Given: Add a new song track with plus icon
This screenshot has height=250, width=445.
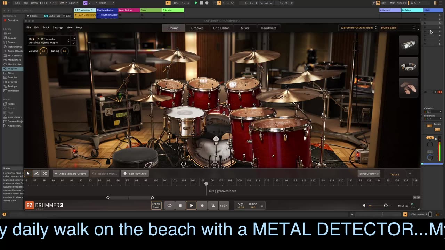Looking at the screenshot, I should pos(410,174).
